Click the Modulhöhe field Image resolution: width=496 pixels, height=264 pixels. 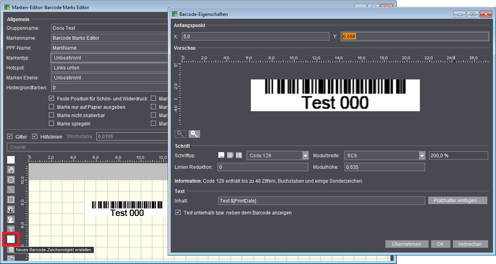[x=384, y=167]
